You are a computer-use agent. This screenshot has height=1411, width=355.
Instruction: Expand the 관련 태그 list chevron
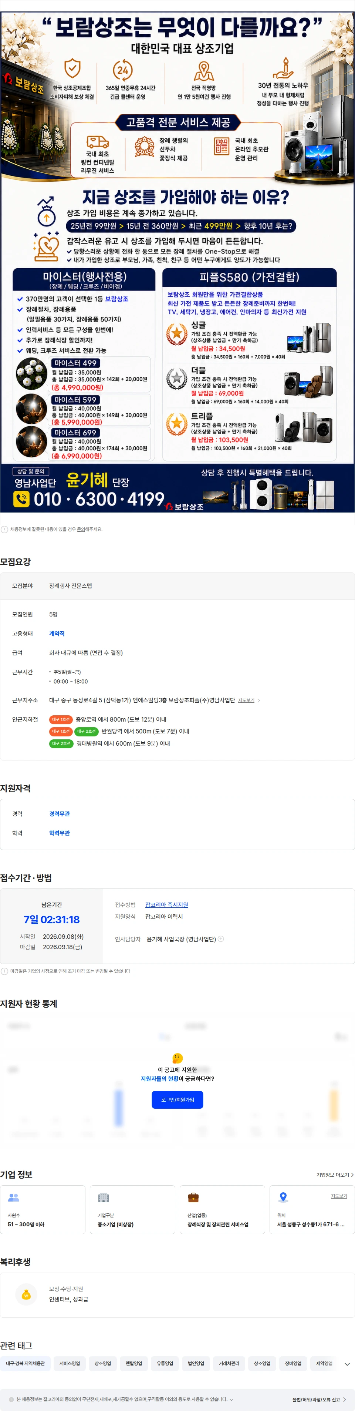(x=347, y=1364)
